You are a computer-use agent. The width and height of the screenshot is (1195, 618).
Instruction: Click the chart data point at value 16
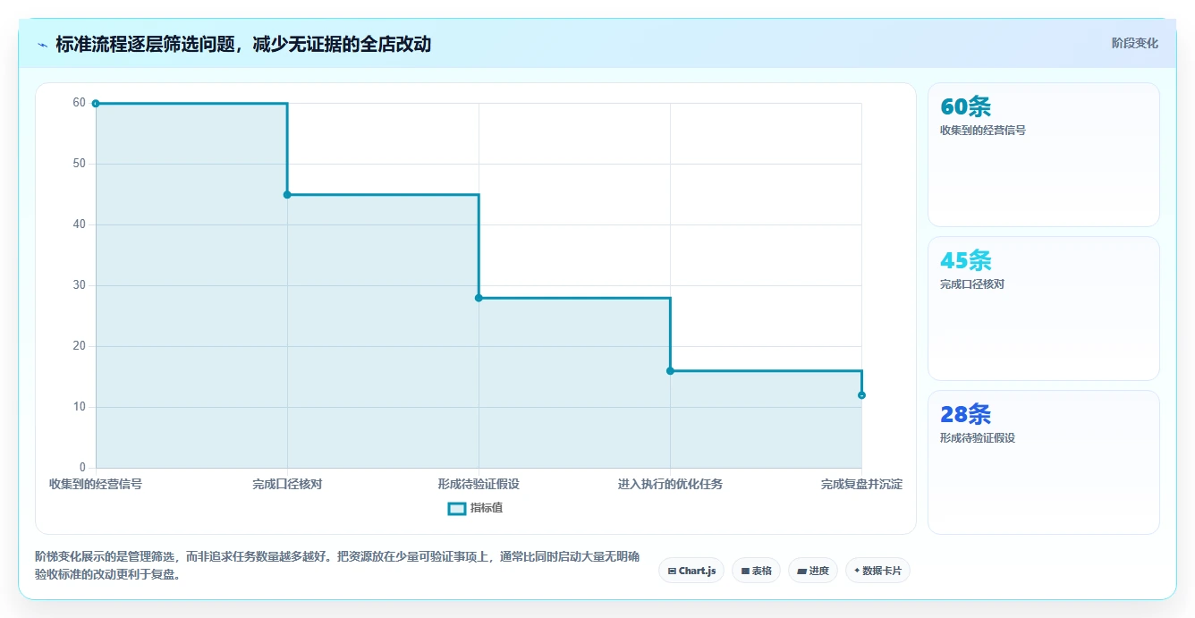tap(670, 371)
